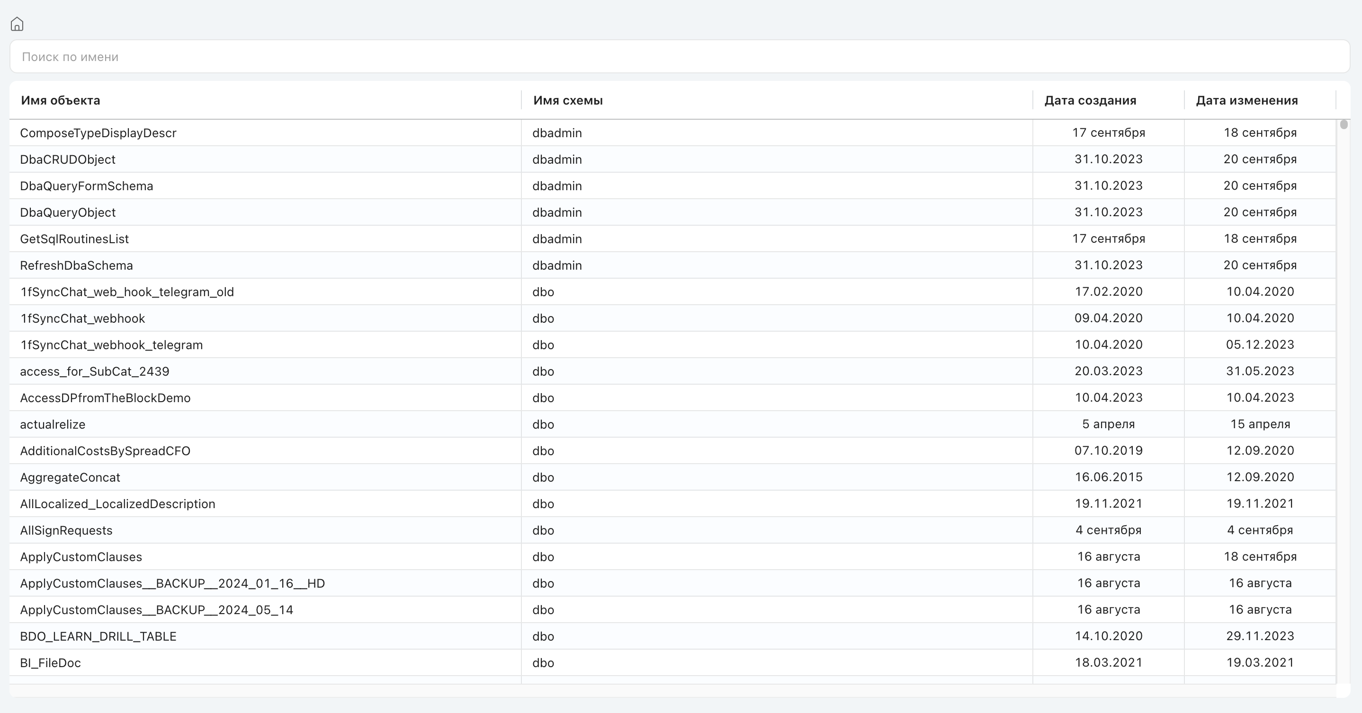Select the 1fSyncChat_webhook_telegram object

[x=112, y=345]
